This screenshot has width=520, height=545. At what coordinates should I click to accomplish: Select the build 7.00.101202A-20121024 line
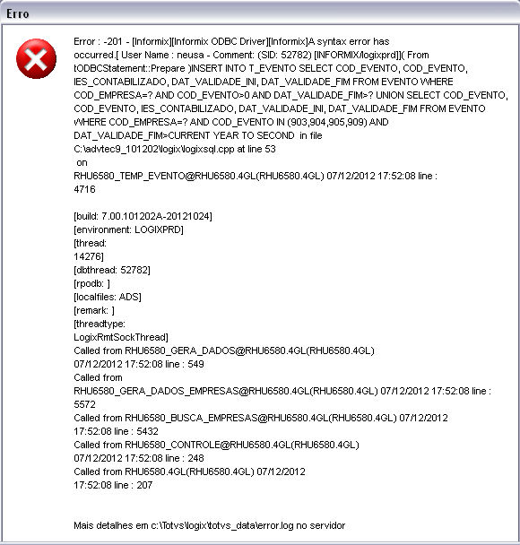point(143,216)
